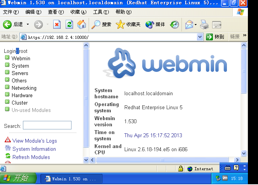Image resolution: width=258 pixels, height=185 pixels.
Task: Click the VMware tray icon
Action: pyautogui.click(x=225, y=178)
